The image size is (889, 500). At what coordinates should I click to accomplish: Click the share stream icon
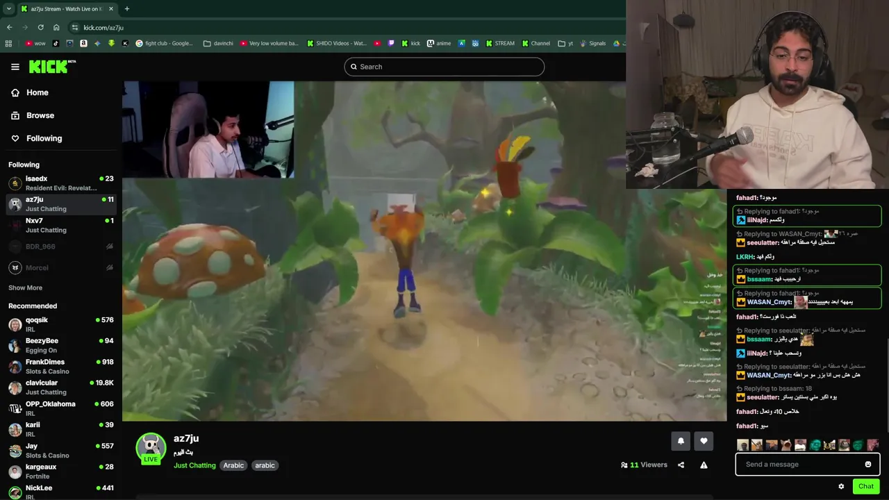click(x=681, y=465)
